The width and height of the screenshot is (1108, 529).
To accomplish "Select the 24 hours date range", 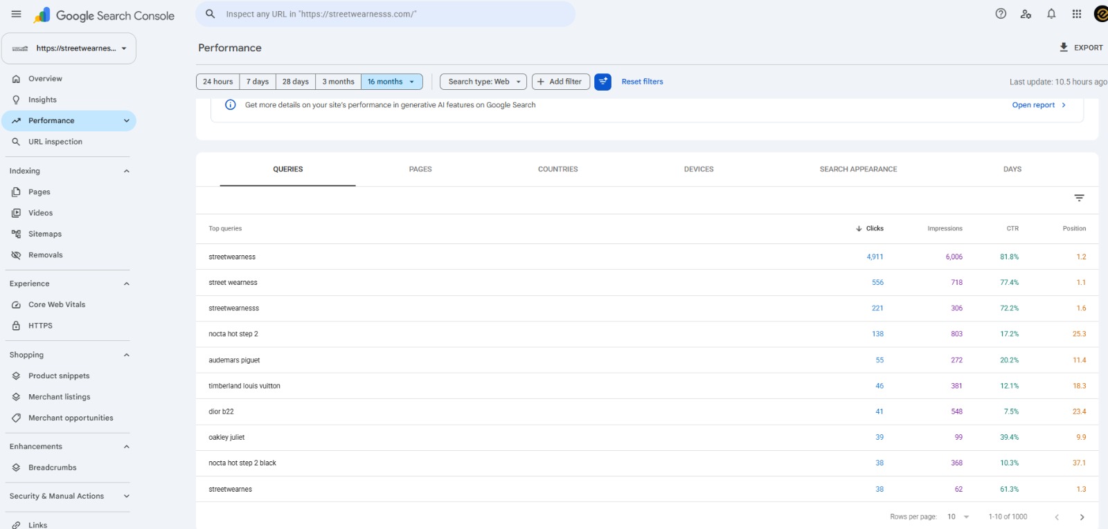I will click(x=218, y=82).
